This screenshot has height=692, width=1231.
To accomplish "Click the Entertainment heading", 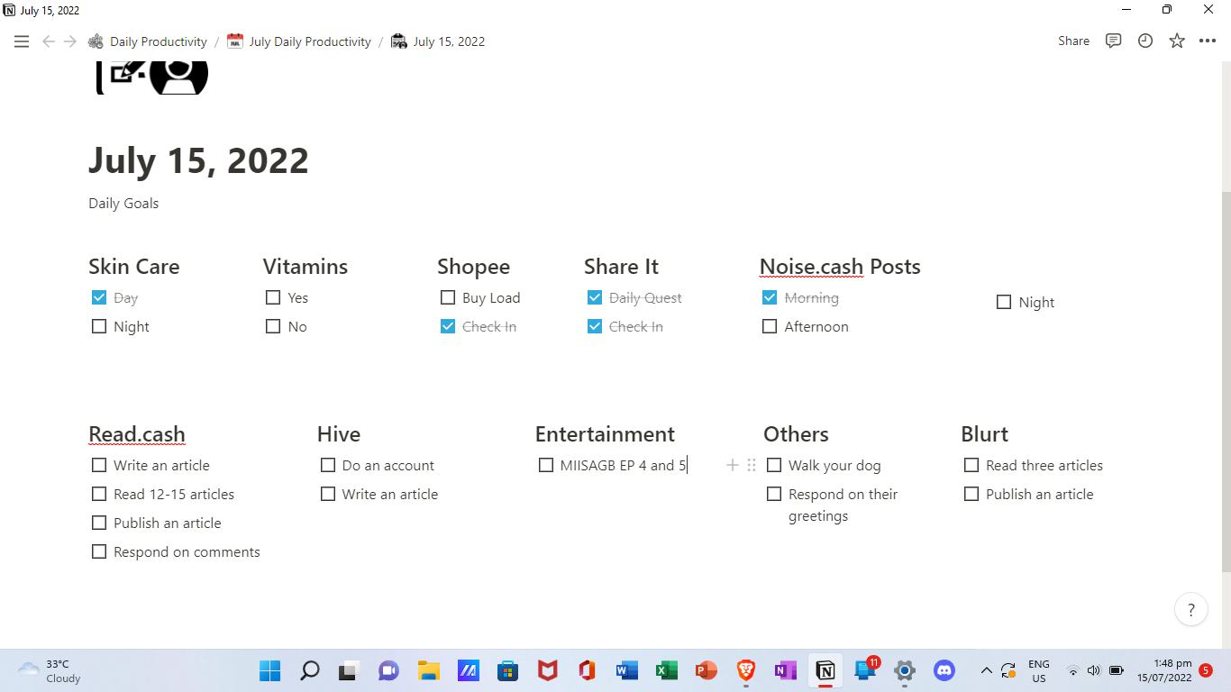I will [605, 434].
